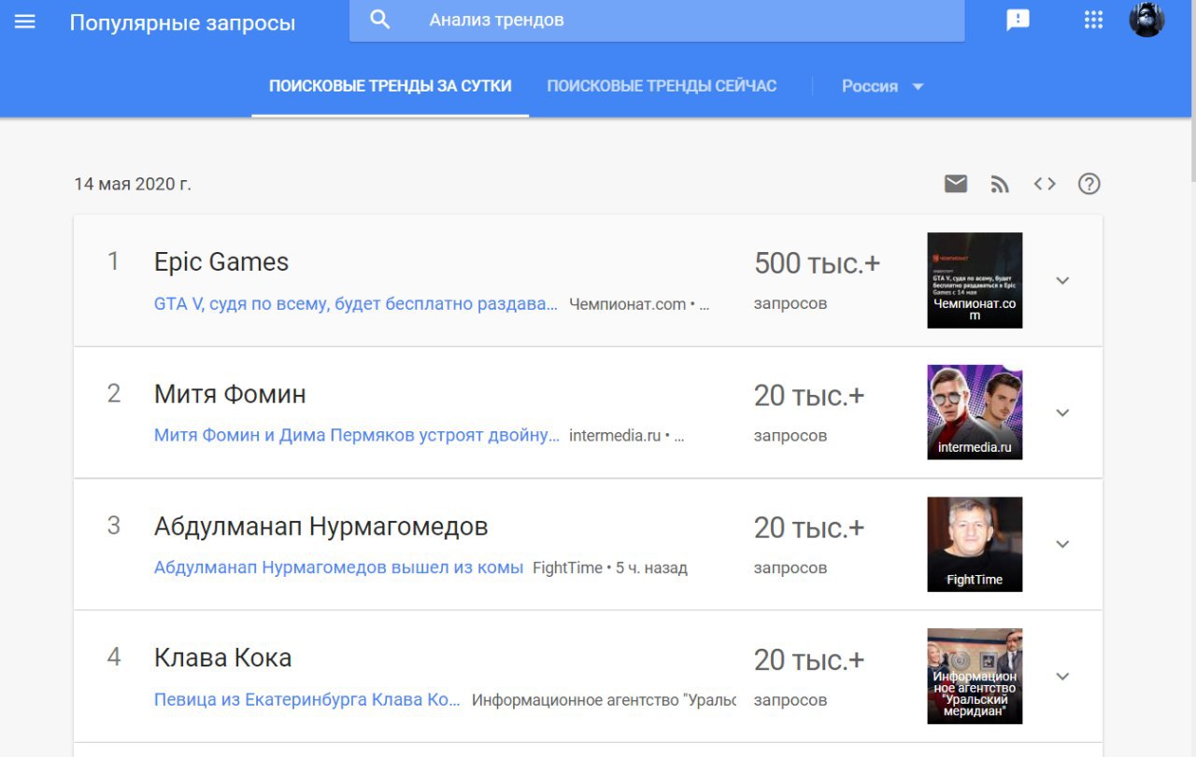Select the Митя Фомин trend title

click(230, 395)
